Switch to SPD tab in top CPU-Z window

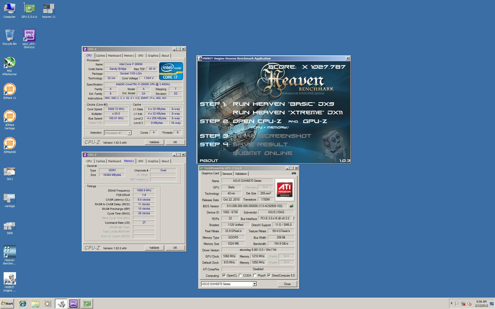tap(141, 56)
